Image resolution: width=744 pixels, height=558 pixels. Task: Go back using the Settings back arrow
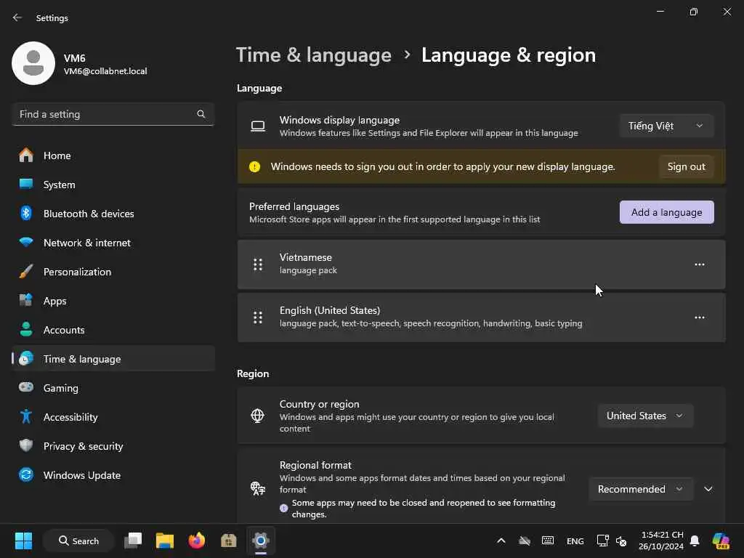click(17, 17)
